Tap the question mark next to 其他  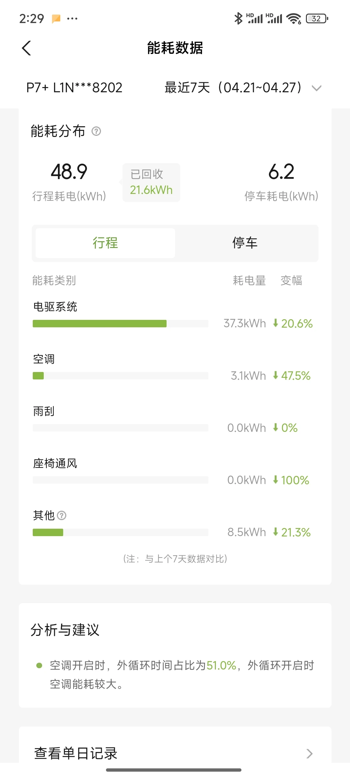(62, 515)
